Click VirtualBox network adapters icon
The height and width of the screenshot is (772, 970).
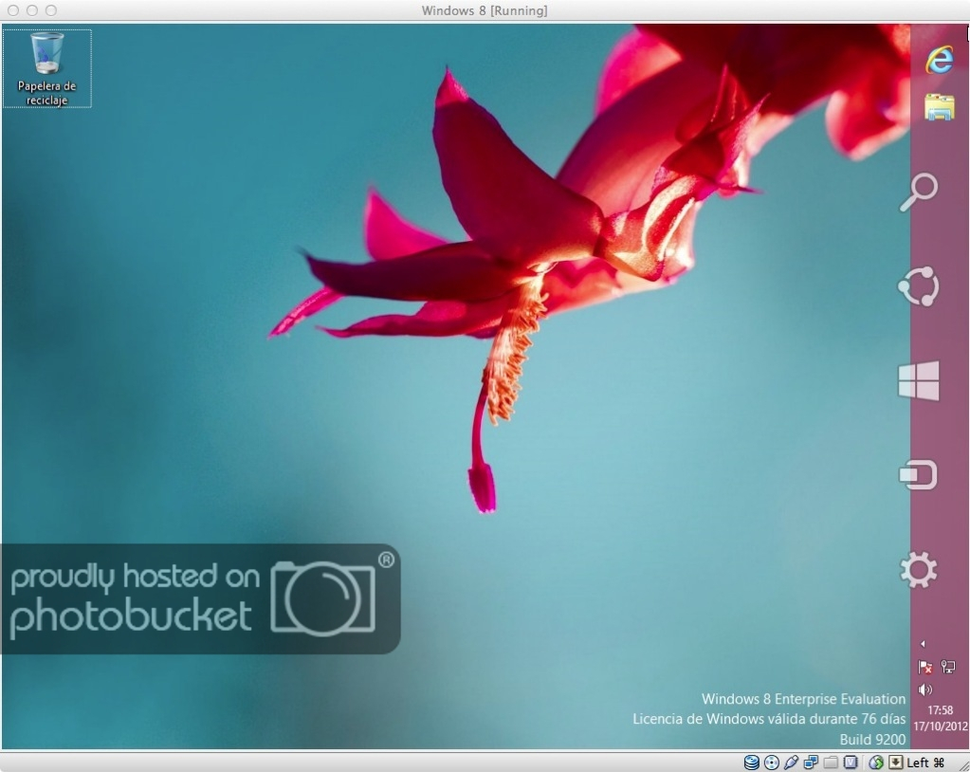click(811, 763)
